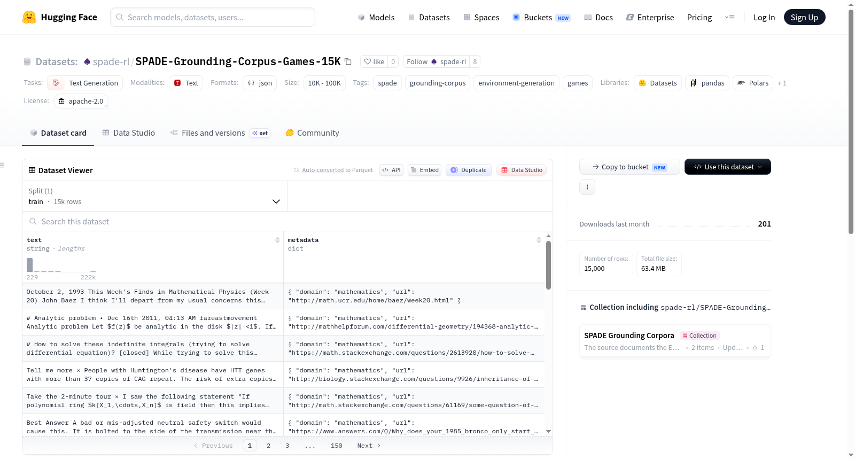
Task: Click the Log In link
Action: click(x=764, y=17)
